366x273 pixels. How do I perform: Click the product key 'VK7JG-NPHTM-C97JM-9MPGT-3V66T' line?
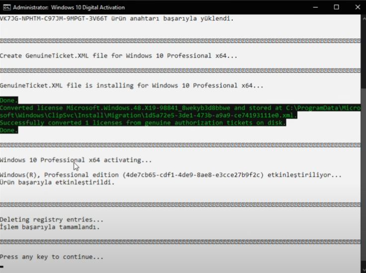(117, 18)
